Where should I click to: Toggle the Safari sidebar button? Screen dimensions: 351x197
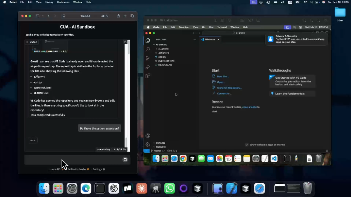pos(37,16)
